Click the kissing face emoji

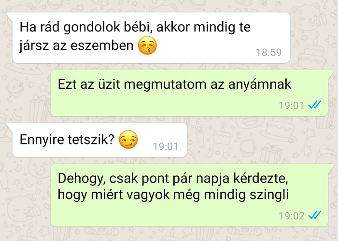pyautogui.click(x=147, y=45)
